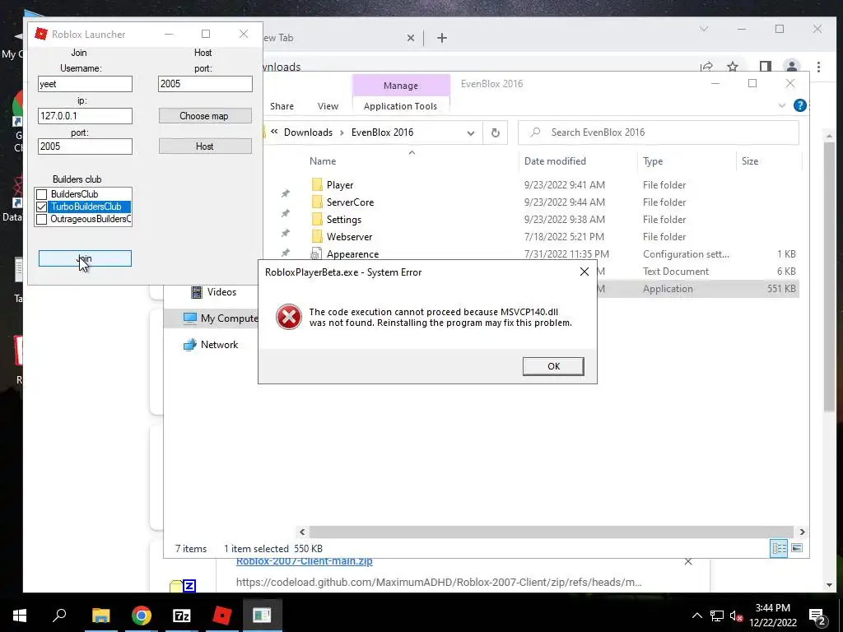
Task: Select the Player folder
Action: (340, 185)
